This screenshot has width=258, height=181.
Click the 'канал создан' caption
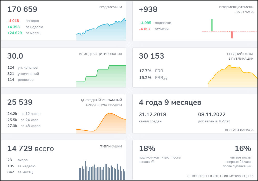pos(150,121)
